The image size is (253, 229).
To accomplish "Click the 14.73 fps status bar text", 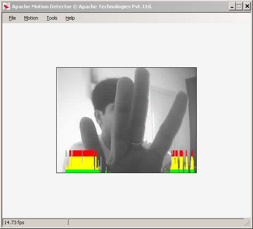I will point(14,222).
